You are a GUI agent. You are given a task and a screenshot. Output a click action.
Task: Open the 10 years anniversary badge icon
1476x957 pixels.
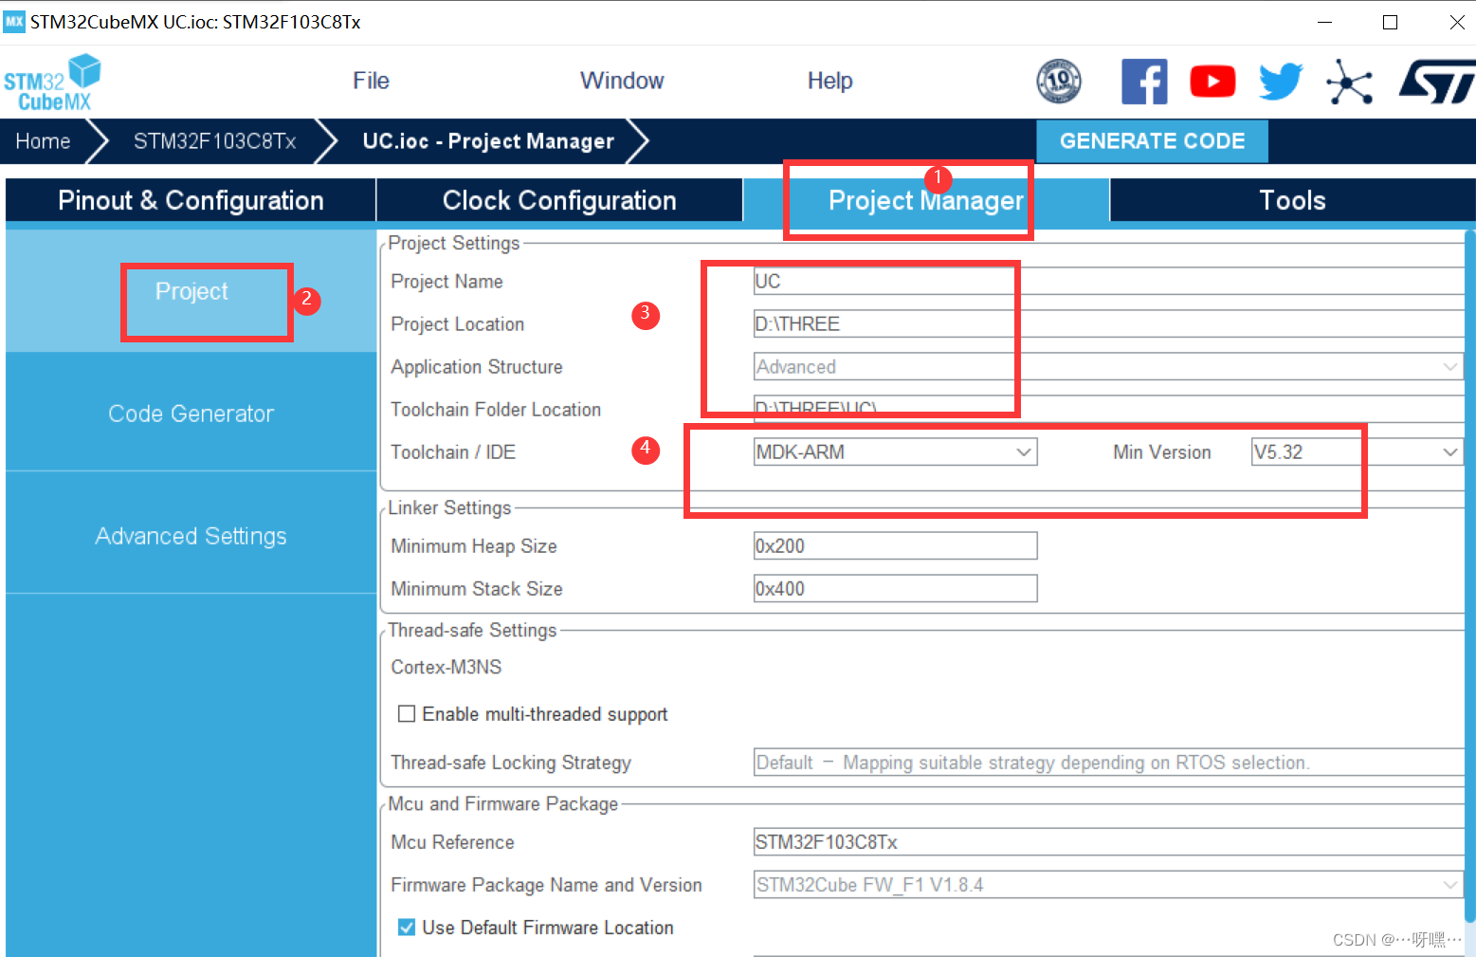1059,82
